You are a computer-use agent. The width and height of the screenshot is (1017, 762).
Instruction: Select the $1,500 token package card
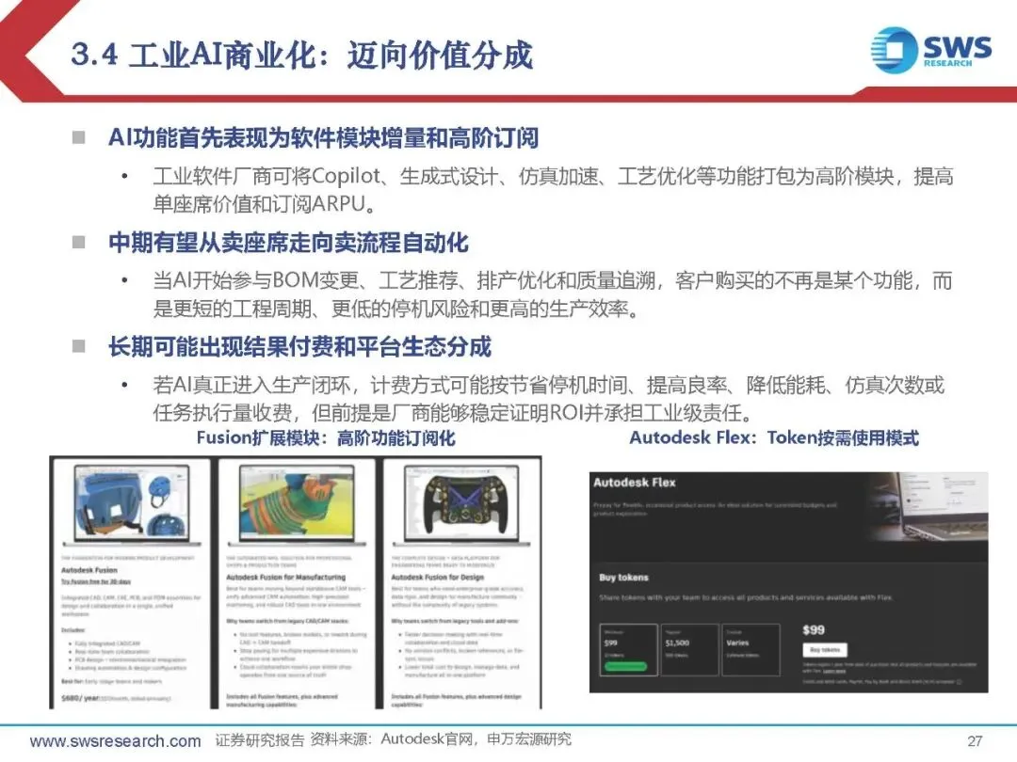pyautogui.click(x=689, y=649)
